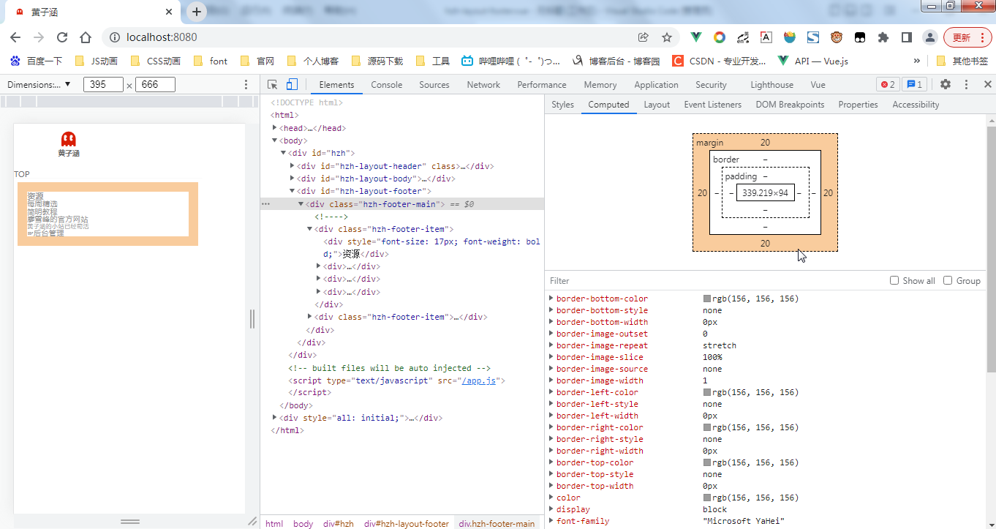Open the API — Vue.js bookmark
Image resolution: width=996 pixels, height=529 pixels.
[812, 61]
